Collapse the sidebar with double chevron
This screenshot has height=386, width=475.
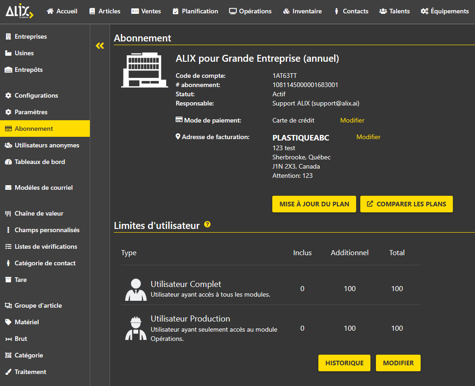pyautogui.click(x=100, y=46)
